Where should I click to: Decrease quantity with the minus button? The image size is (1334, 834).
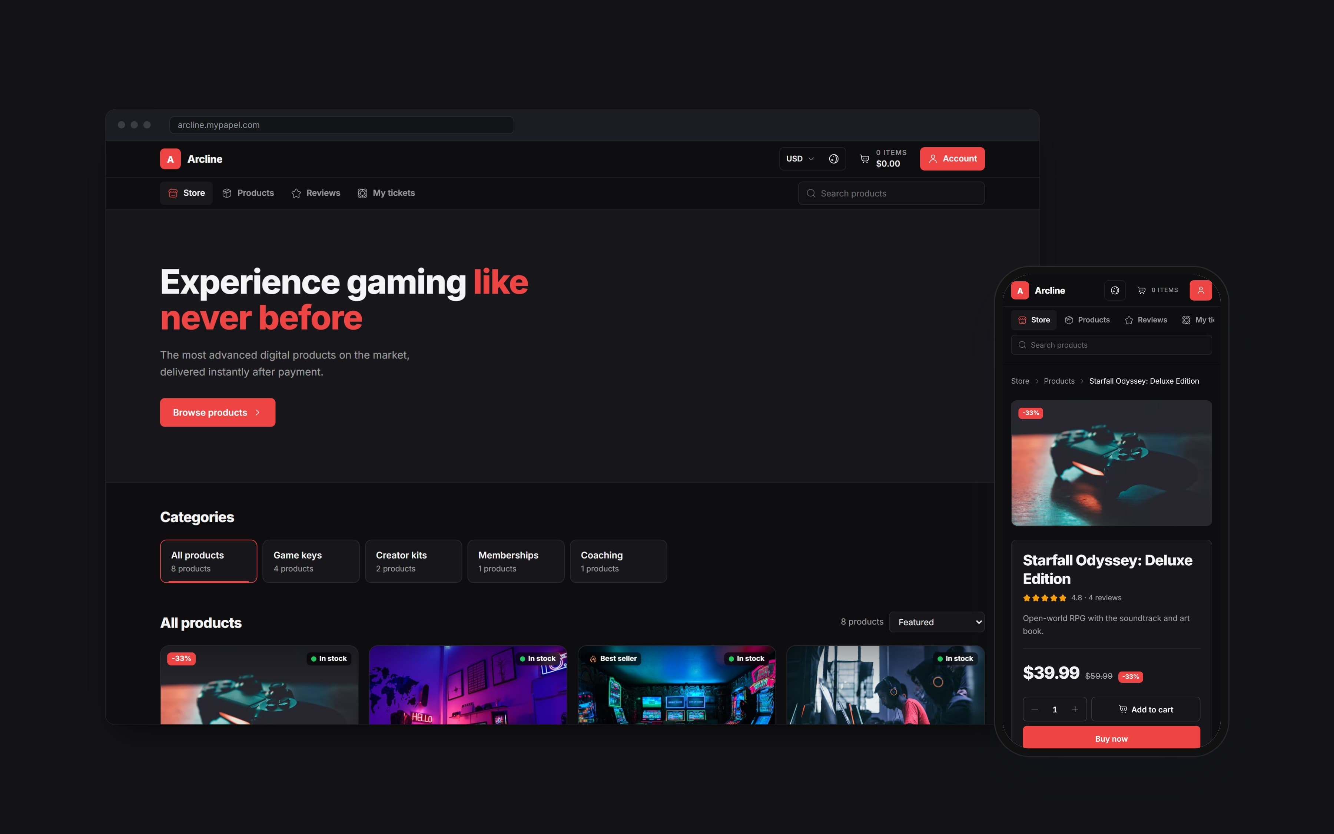pos(1035,709)
